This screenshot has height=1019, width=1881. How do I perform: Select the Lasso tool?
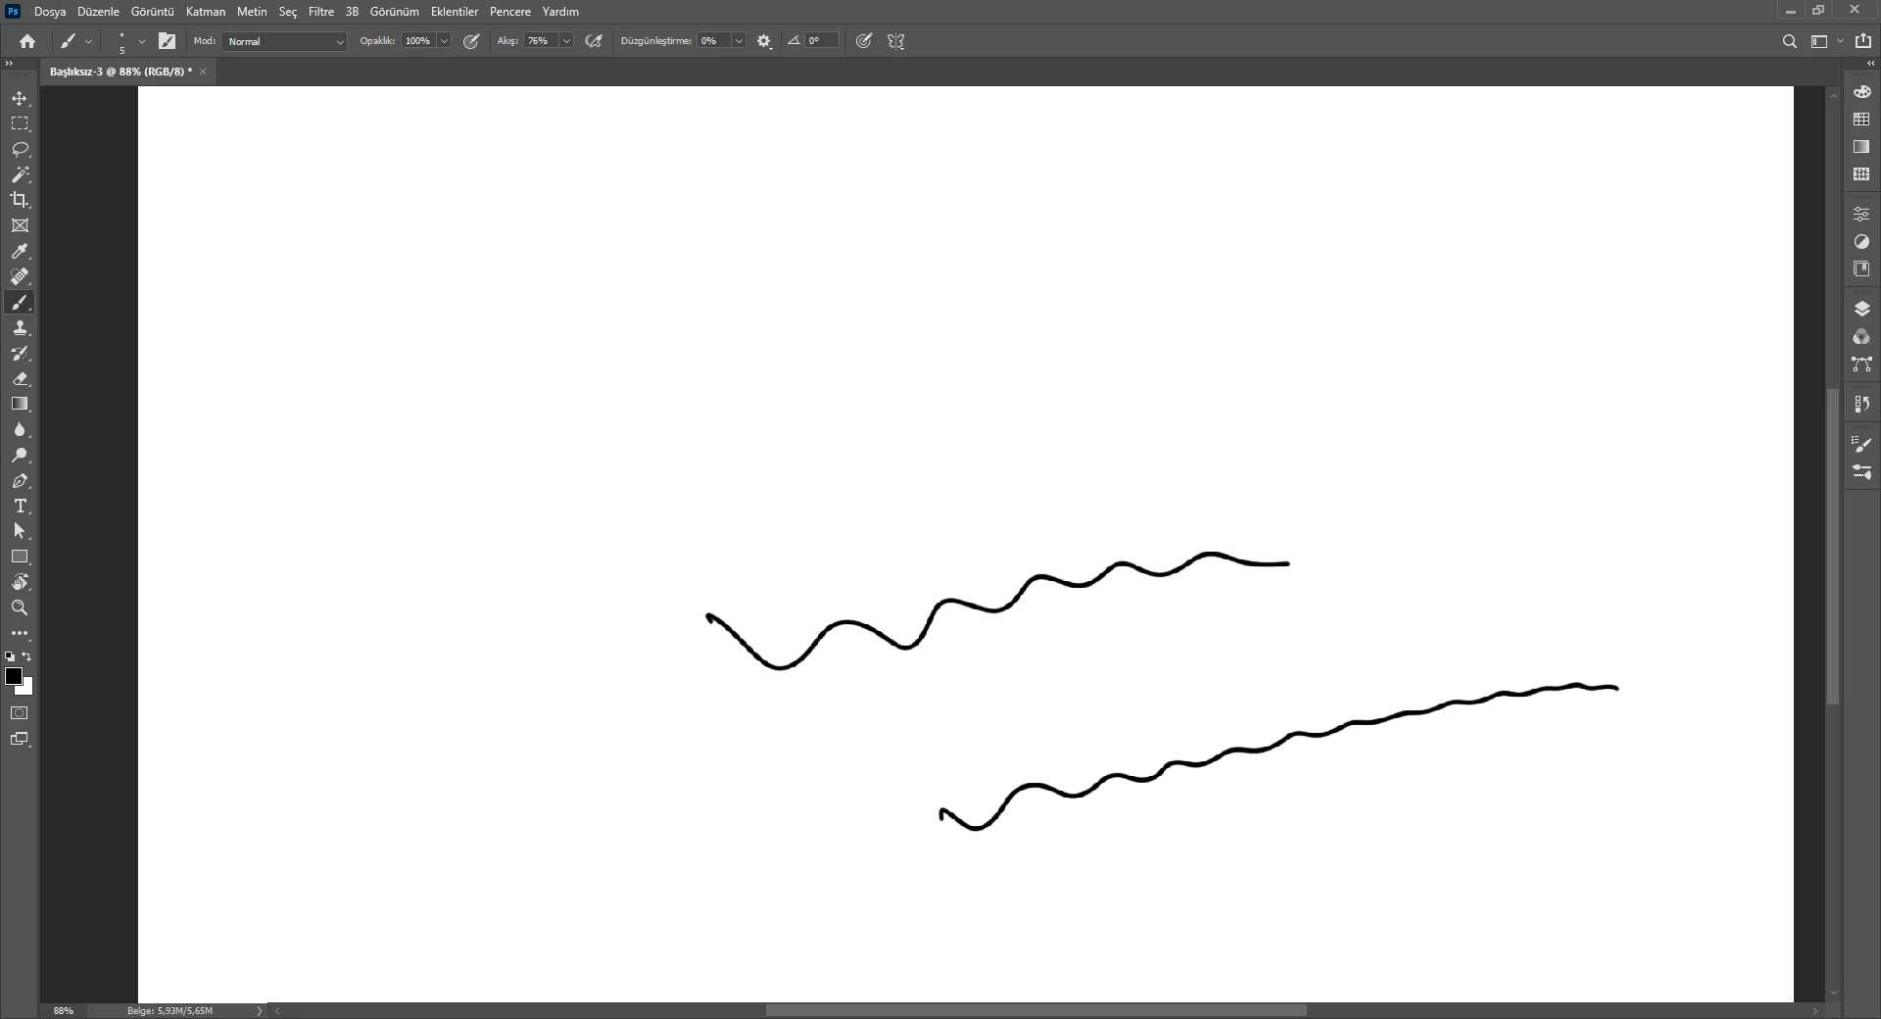click(x=20, y=150)
